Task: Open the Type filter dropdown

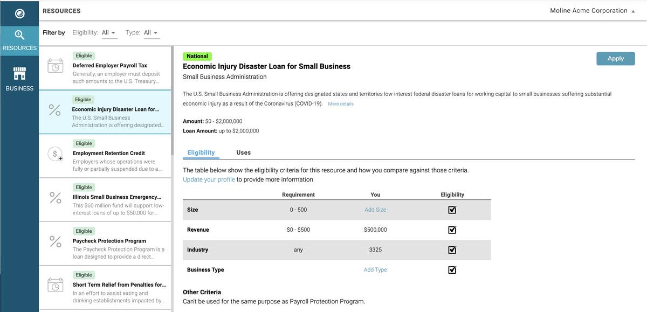Action: point(151,33)
